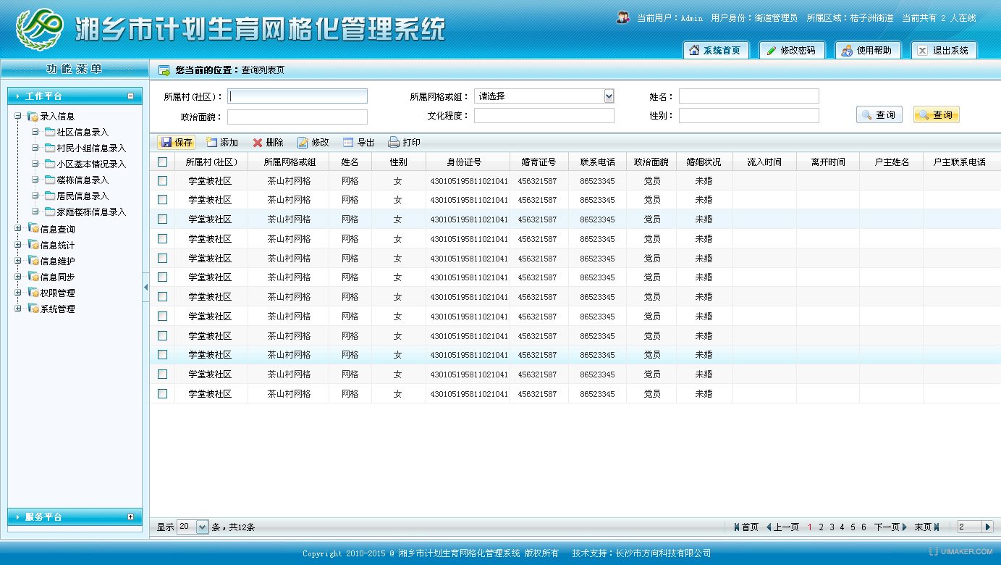
Task: Check the second table row checkbox
Action: tap(162, 199)
